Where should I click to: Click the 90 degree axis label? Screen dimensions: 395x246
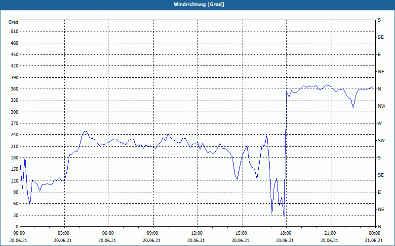tap(16, 192)
